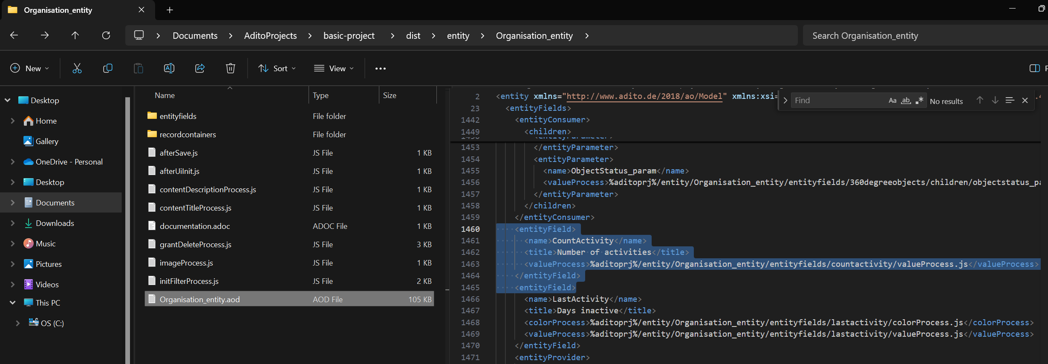Expand chevron after Organisation_entity breadcrumb
The image size is (1048, 364).
[587, 36]
